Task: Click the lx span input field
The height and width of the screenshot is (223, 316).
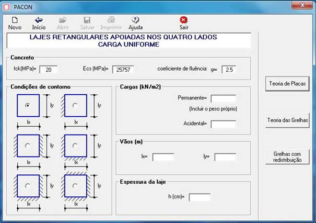Action: click(x=163, y=157)
